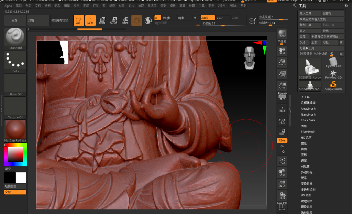Open the Z插件 plugin menu
Screen dimensions: 352x214
222,6
